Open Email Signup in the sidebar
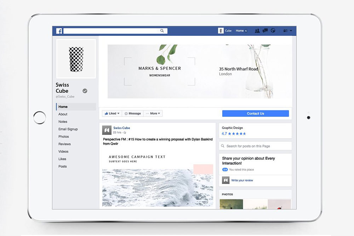Screen dimensions: 354x236 pos(68,129)
